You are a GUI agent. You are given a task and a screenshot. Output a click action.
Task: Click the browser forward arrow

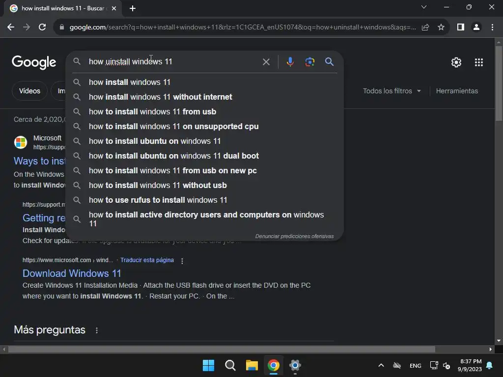[x=27, y=27]
